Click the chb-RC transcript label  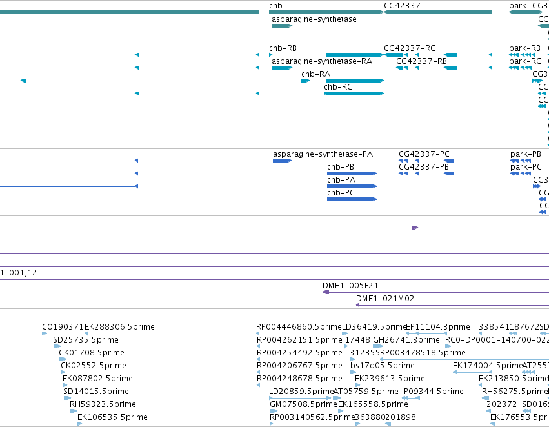pos(337,87)
